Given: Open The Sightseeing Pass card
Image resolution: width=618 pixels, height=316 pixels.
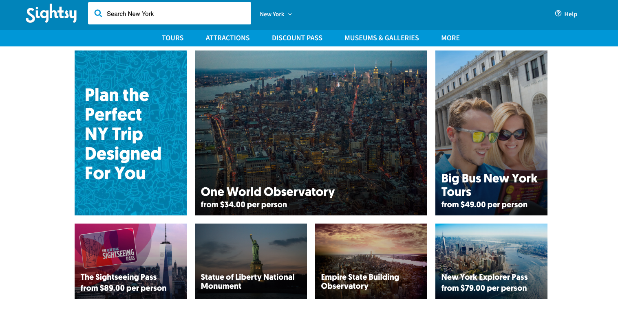Looking at the screenshot, I should click(x=130, y=261).
